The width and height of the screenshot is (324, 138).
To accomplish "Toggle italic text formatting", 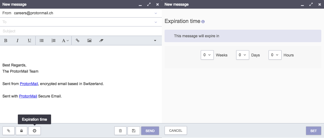I will pyautogui.click(x=18, y=41).
